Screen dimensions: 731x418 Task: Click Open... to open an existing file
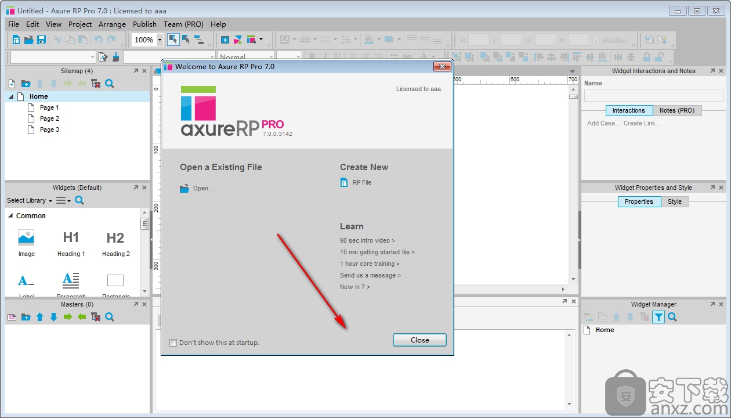pos(197,188)
